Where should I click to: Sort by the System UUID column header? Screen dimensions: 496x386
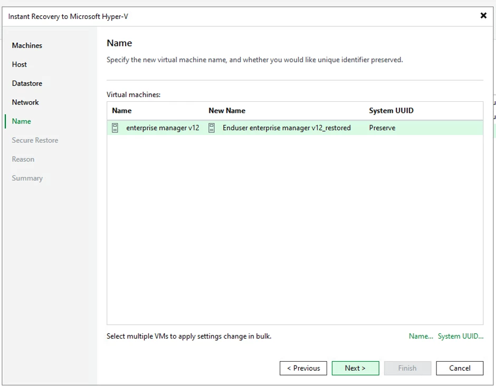(x=391, y=111)
